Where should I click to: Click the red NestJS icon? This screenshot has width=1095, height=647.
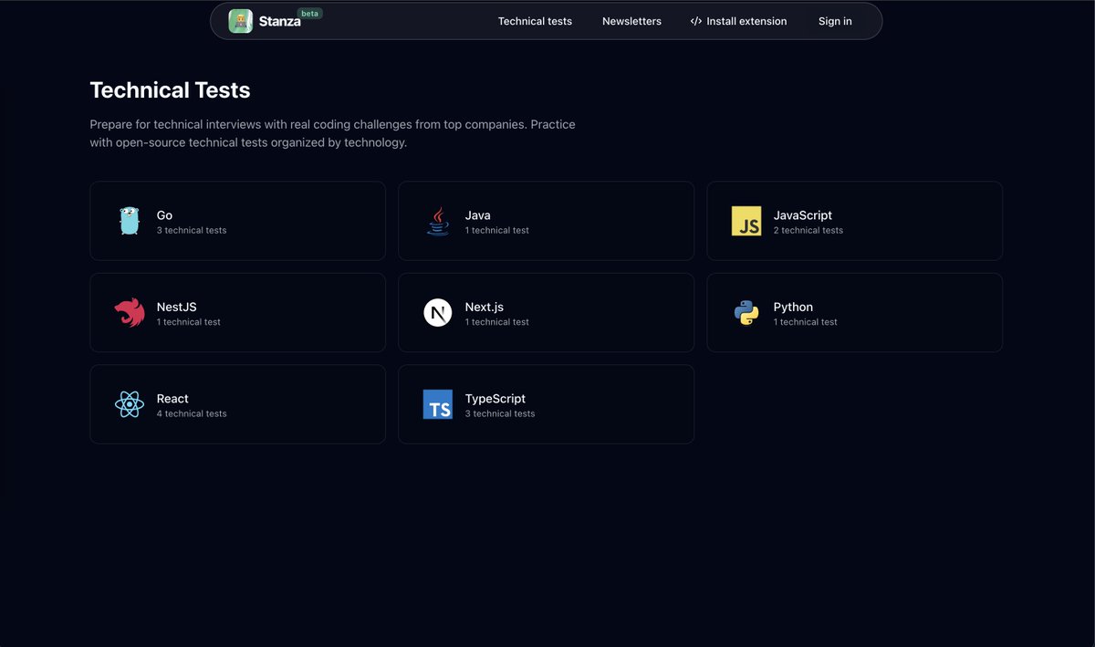pyautogui.click(x=130, y=312)
